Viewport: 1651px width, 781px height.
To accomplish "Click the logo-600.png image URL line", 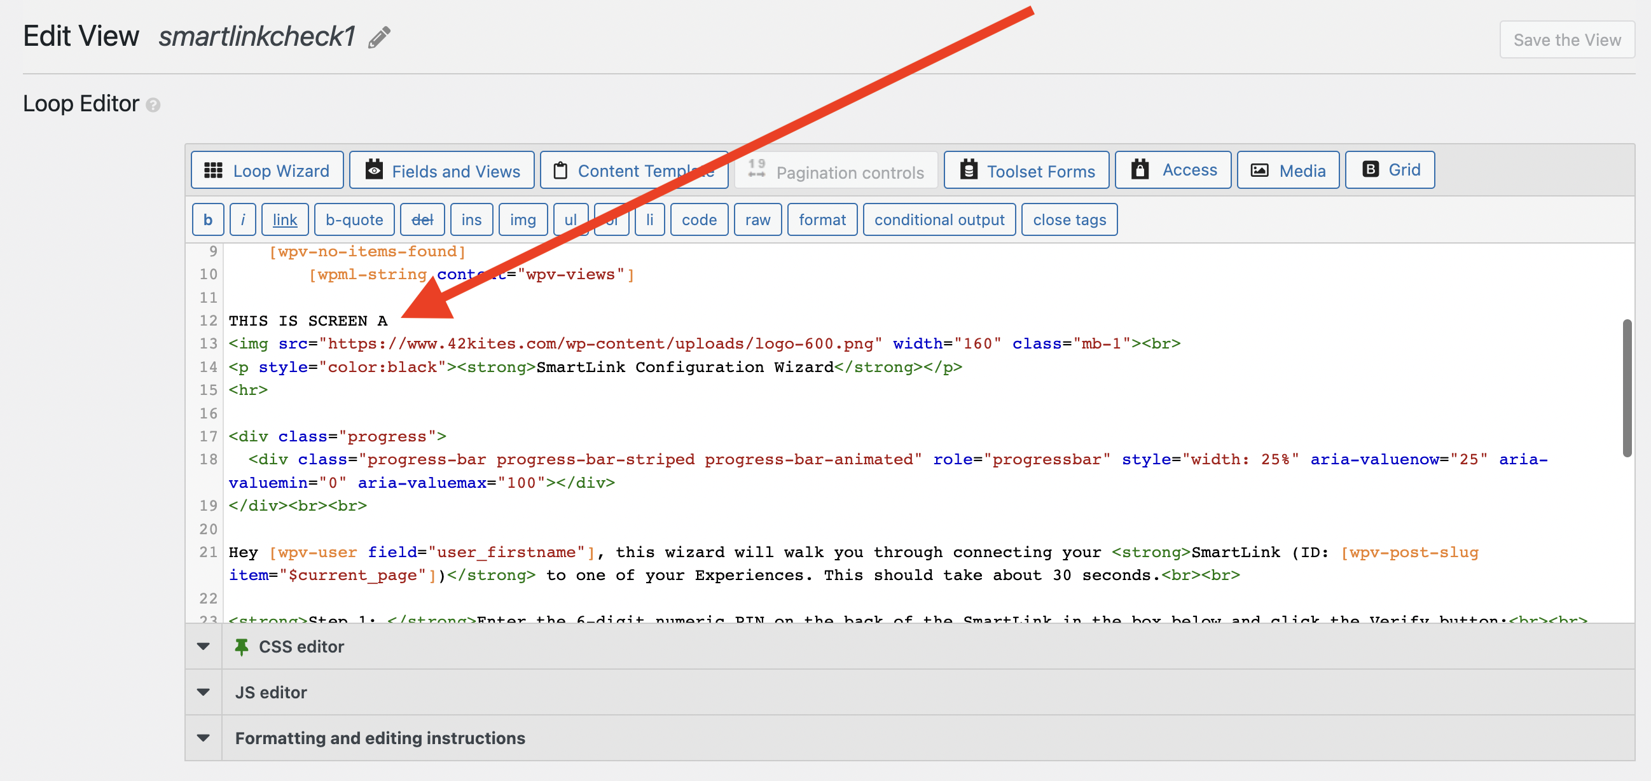I will tap(704, 344).
